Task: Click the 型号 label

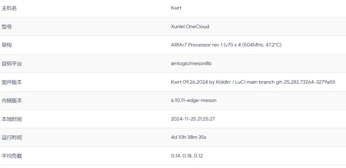Action: (7, 27)
